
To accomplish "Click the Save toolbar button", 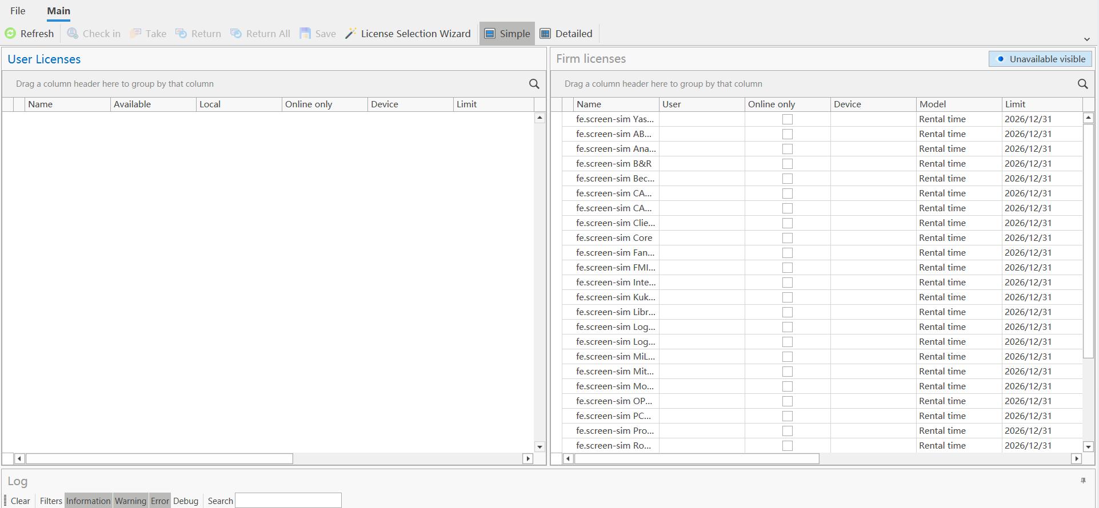I will [318, 34].
